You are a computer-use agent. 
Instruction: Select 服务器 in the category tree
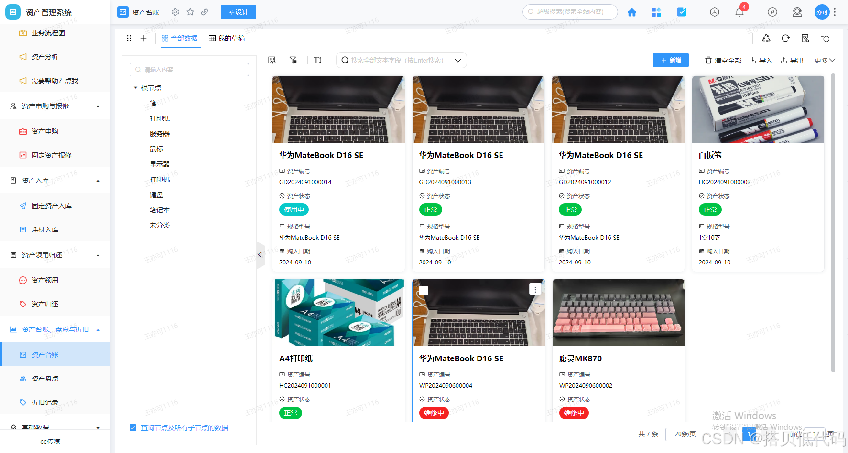pyautogui.click(x=160, y=134)
